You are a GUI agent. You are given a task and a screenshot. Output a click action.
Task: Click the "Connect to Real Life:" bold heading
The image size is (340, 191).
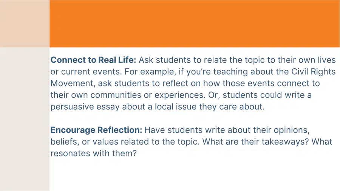(93, 60)
